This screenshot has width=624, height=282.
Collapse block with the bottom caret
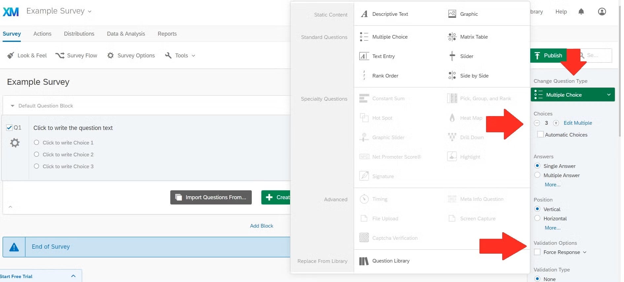pos(10,207)
